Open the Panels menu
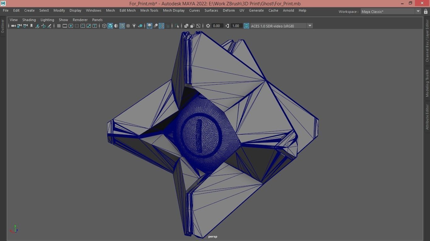Screen dimensions: 430x241 (97, 20)
